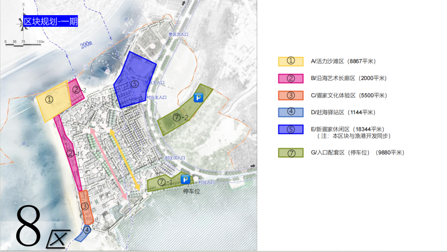Click the circled ④ marker at map bottom
Image resolution: width=447 pixels, height=252 pixels.
point(87,230)
